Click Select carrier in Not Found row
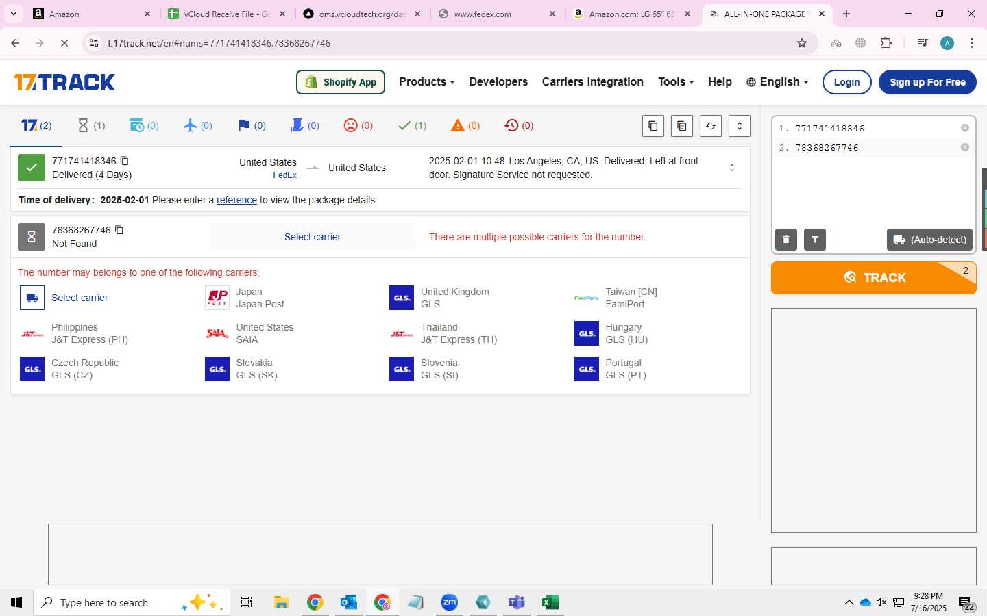Image resolution: width=987 pixels, height=616 pixels. tap(313, 237)
